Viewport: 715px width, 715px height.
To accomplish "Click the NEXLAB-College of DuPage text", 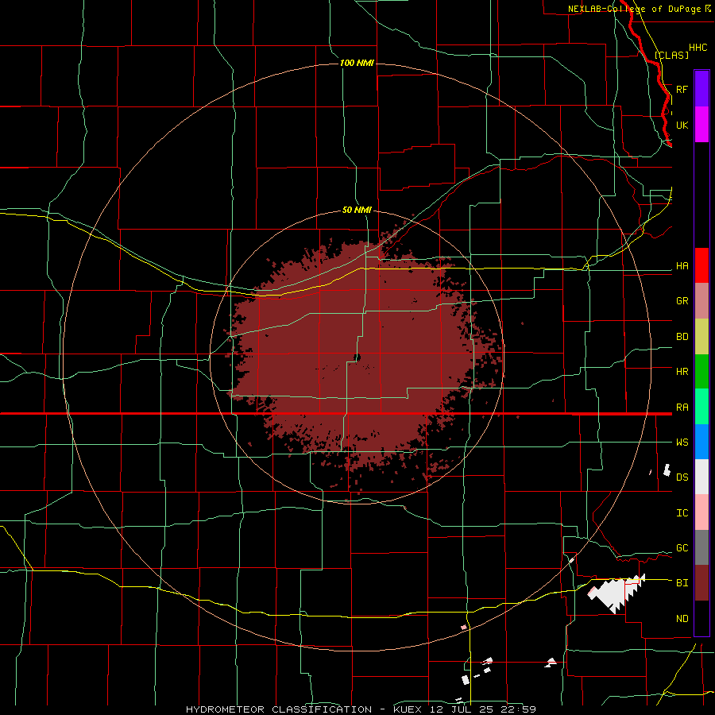I will [x=634, y=9].
